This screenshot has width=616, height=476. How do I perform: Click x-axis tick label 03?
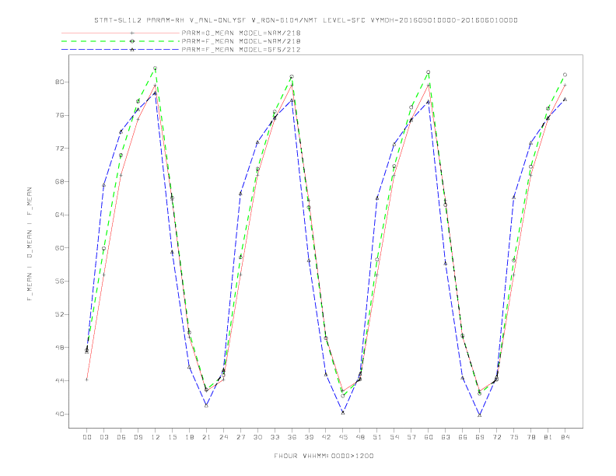click(103, 437)
